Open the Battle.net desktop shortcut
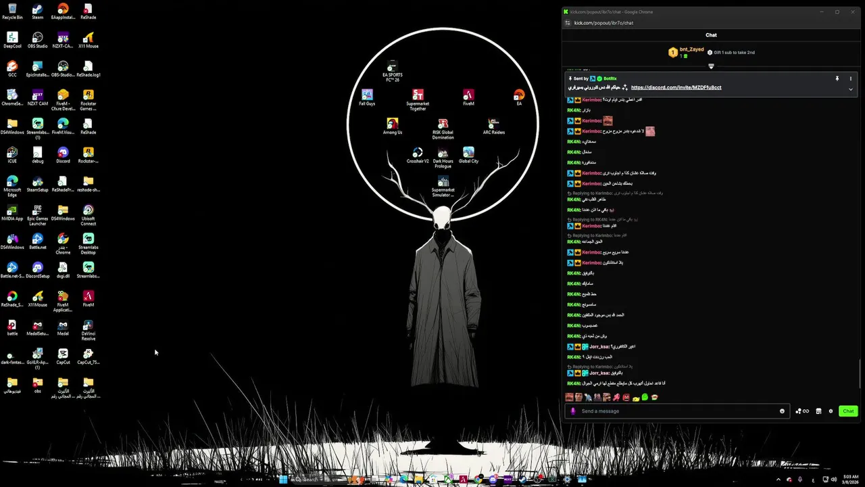865x487 pixels. tap(38, 241)
